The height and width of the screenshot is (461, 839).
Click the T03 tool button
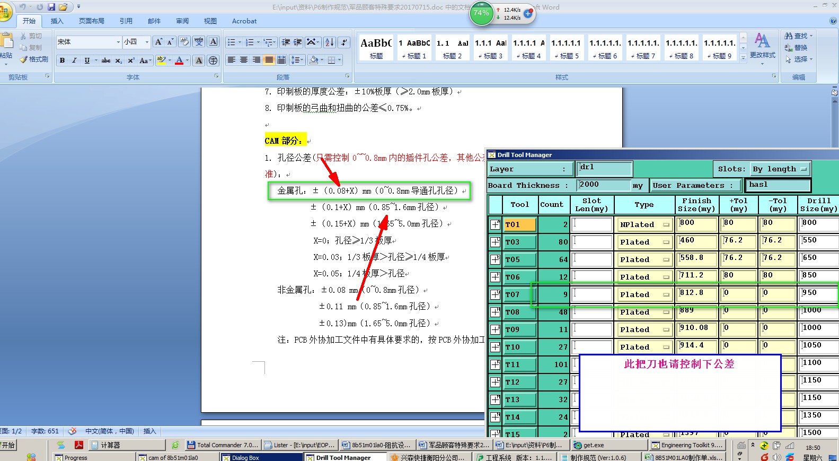(x=519, y=242)
